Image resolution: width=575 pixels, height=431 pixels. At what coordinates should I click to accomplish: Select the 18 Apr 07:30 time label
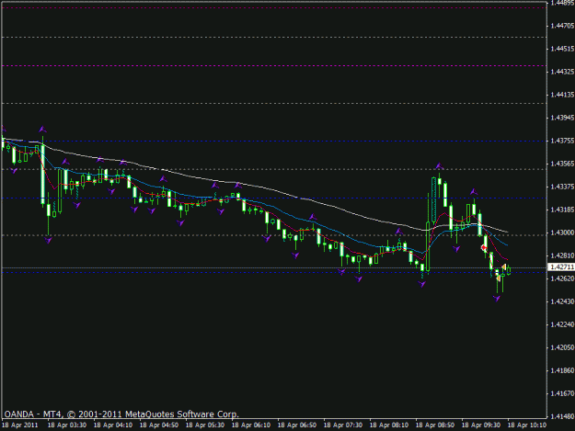(343, 425)
